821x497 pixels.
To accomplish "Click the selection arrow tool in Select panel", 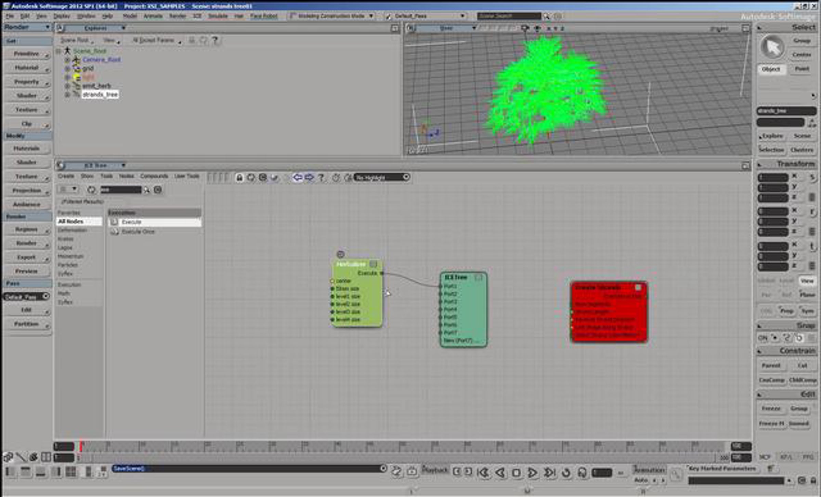I will pos(772,47).
